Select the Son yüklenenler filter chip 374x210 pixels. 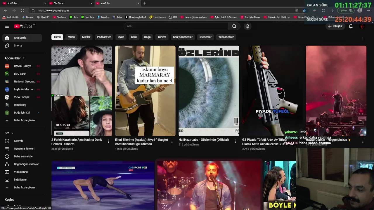pyautogui.click(x=183, y=37)
